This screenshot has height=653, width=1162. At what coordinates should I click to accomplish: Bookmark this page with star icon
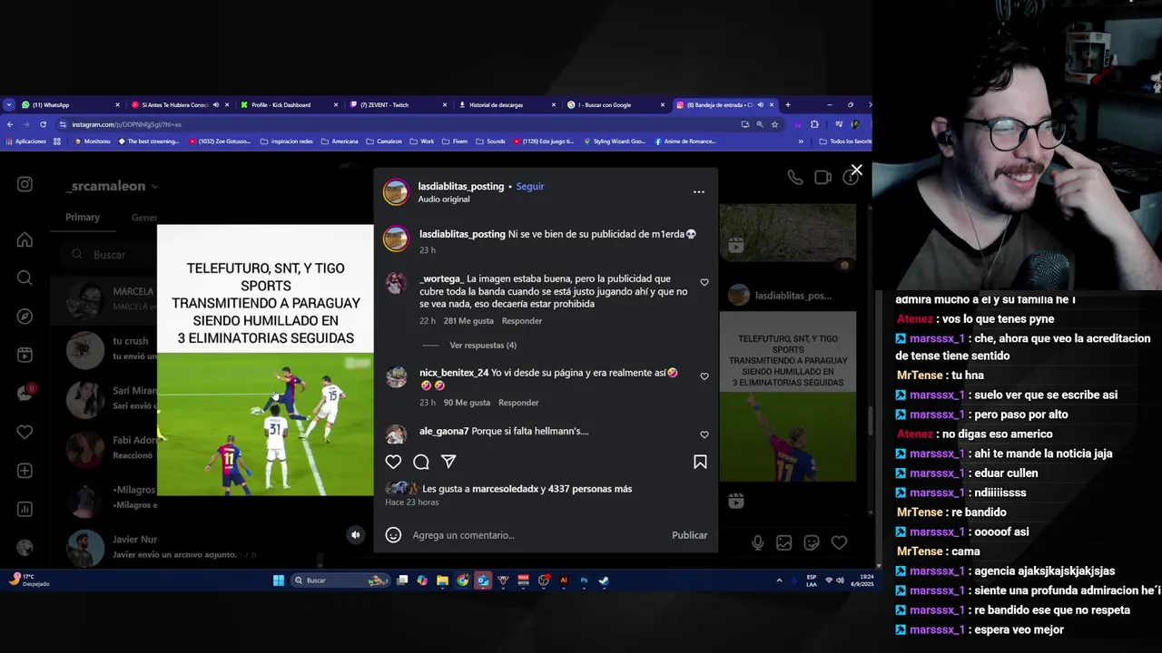(774, 124)
